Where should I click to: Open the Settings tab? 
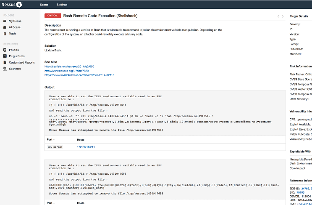pyautogui.click(x=62, y=5)
